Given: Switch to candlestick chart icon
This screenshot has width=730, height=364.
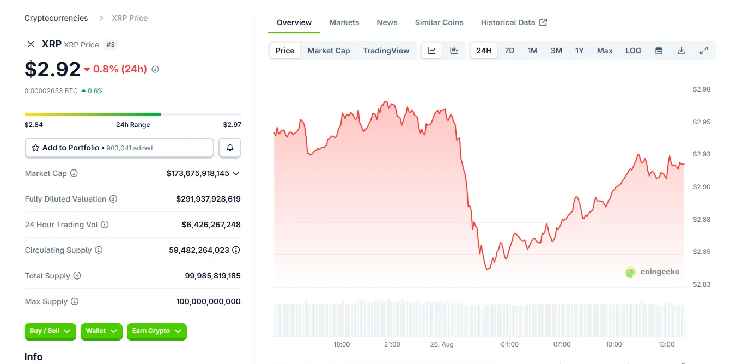Looking at the screenshot, I should pos(454,51).
